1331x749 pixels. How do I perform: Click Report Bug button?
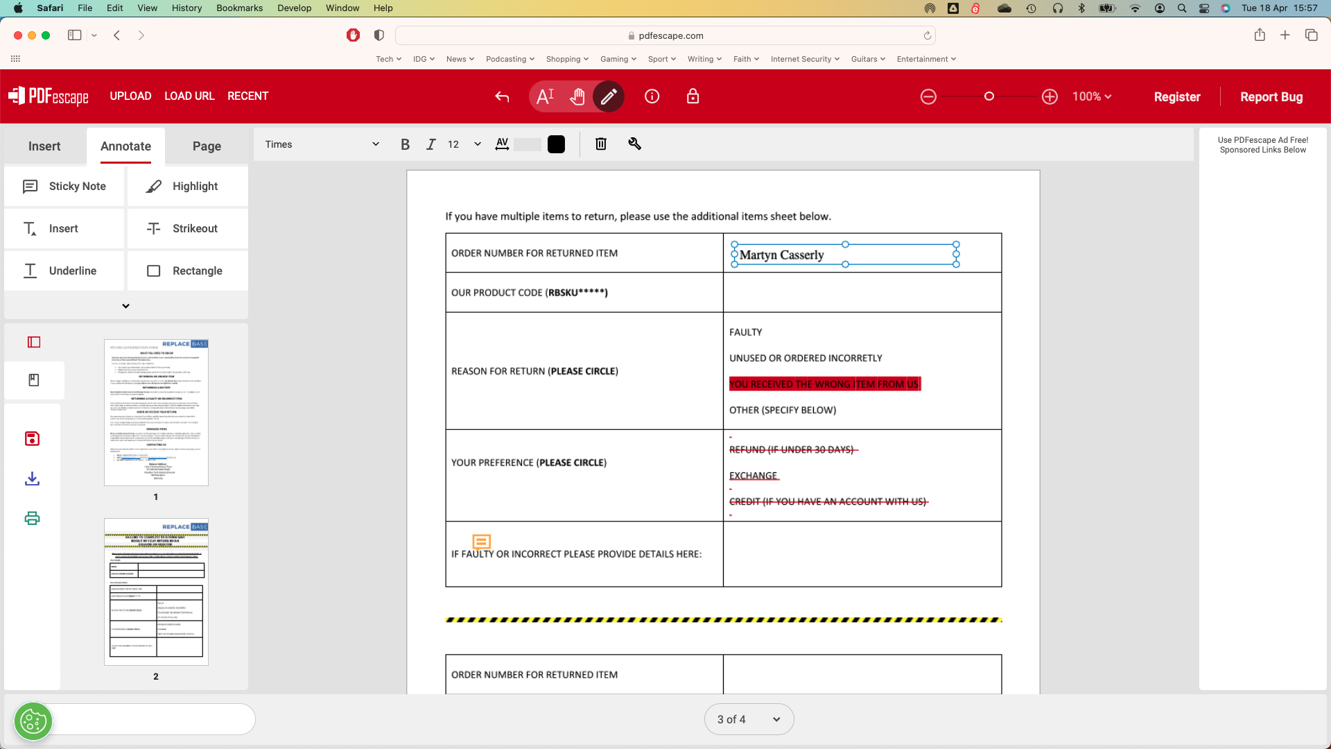pos(1271,97)
